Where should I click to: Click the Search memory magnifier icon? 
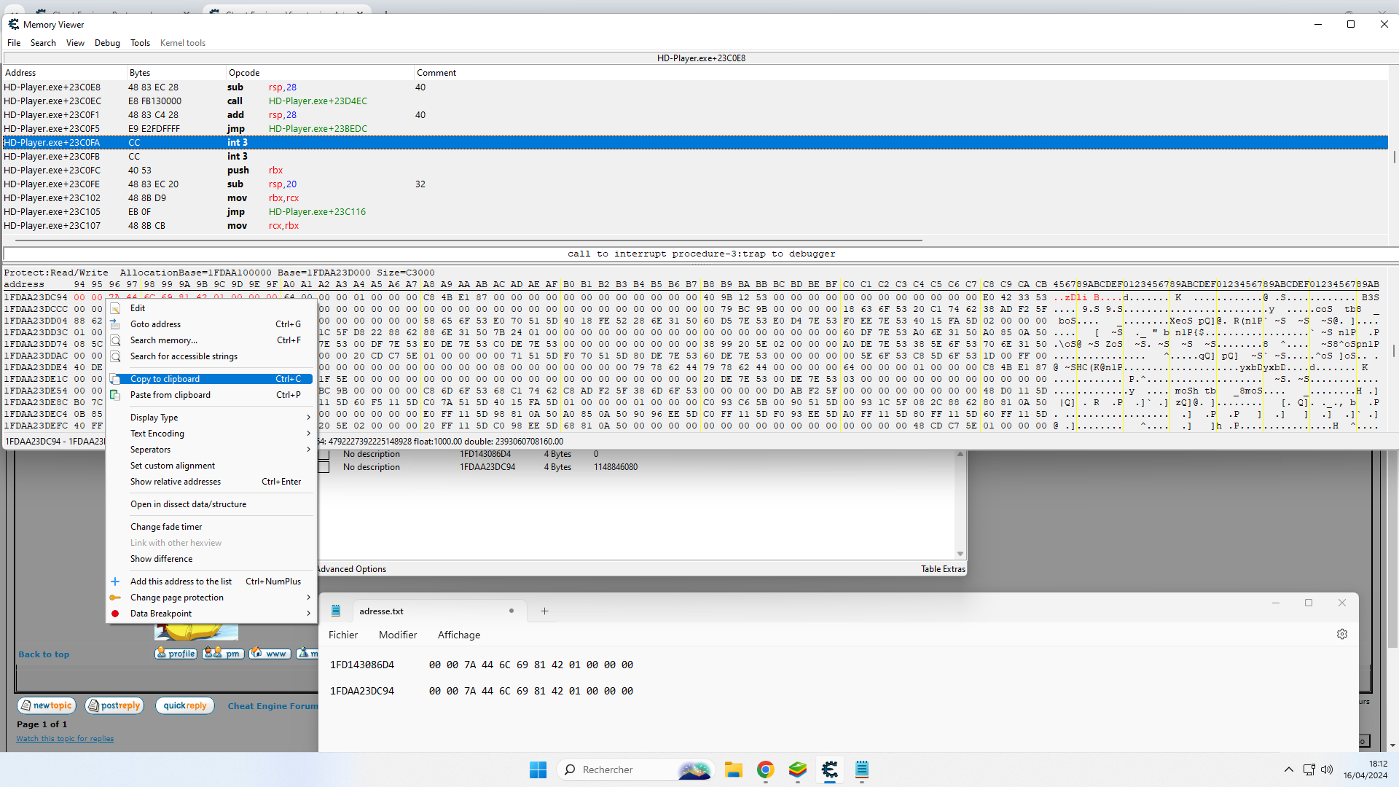click(115, 340)
